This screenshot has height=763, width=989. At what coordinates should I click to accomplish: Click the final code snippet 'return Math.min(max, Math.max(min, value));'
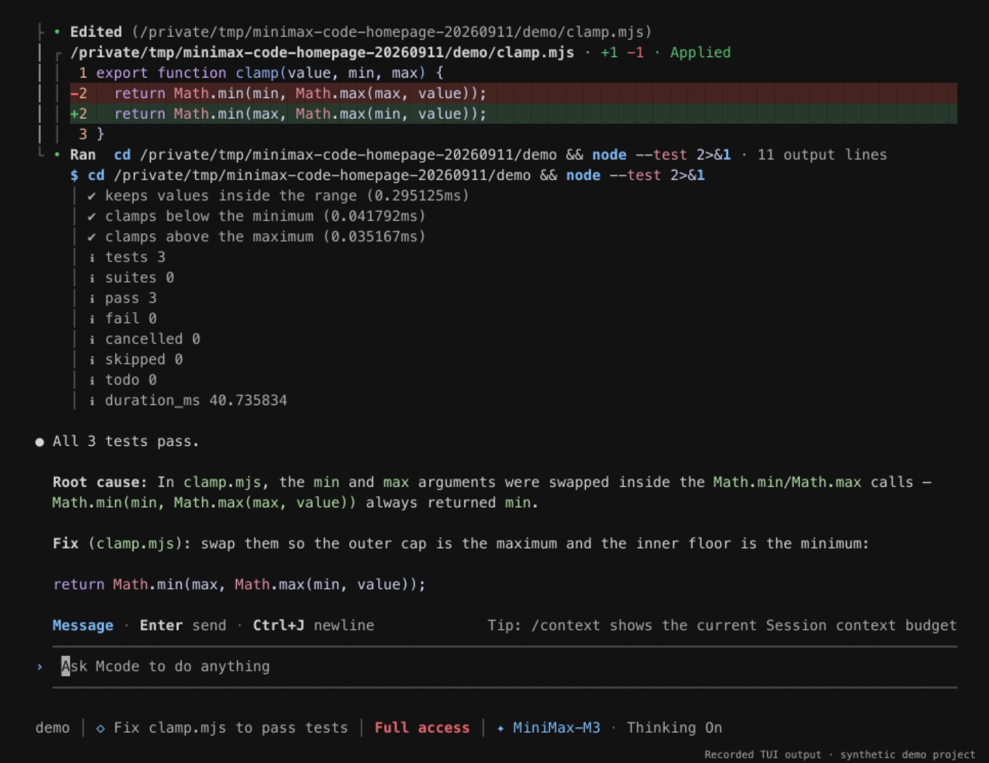click(x=239, y=584)
